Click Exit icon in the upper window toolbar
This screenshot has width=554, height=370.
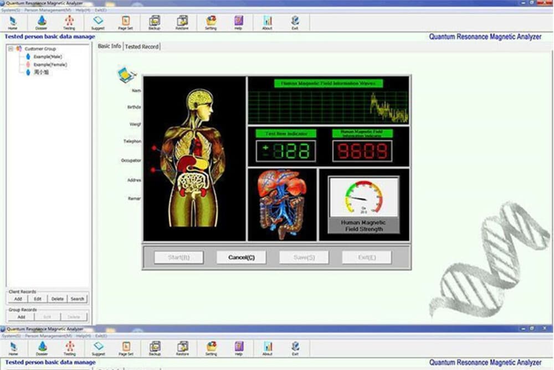click(295, 23)
